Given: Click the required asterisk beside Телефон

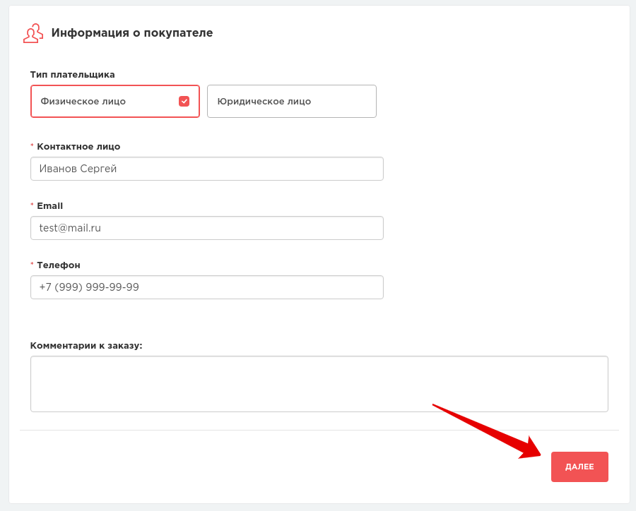Looking at the screenshot, I should [32, 265].
